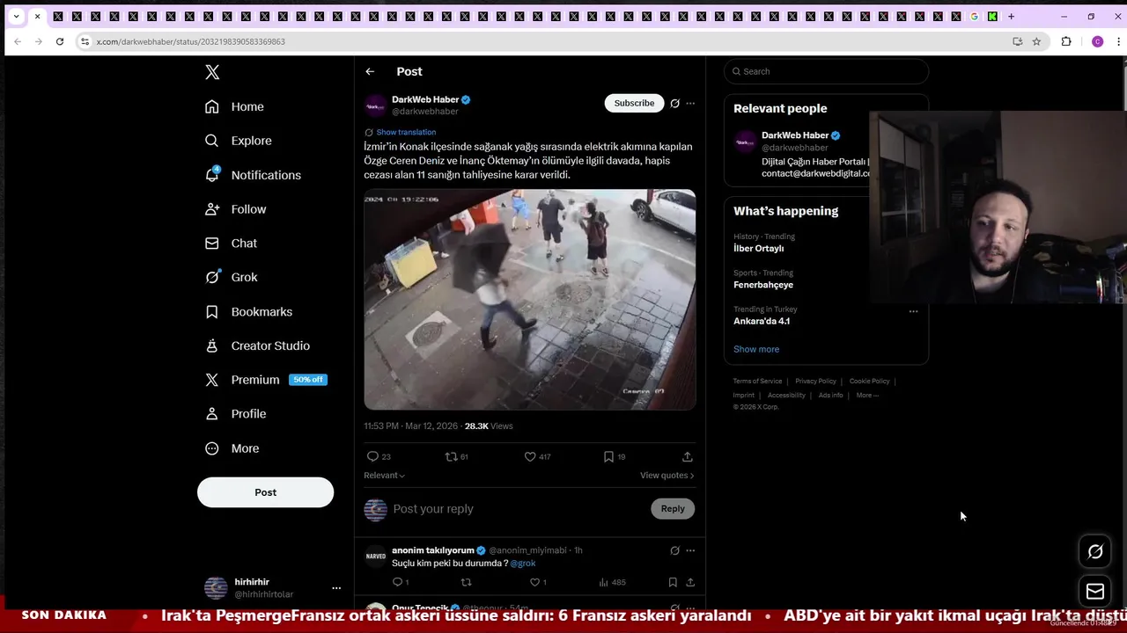Click the Grok icon beside Subscribe

pos(675,103)
